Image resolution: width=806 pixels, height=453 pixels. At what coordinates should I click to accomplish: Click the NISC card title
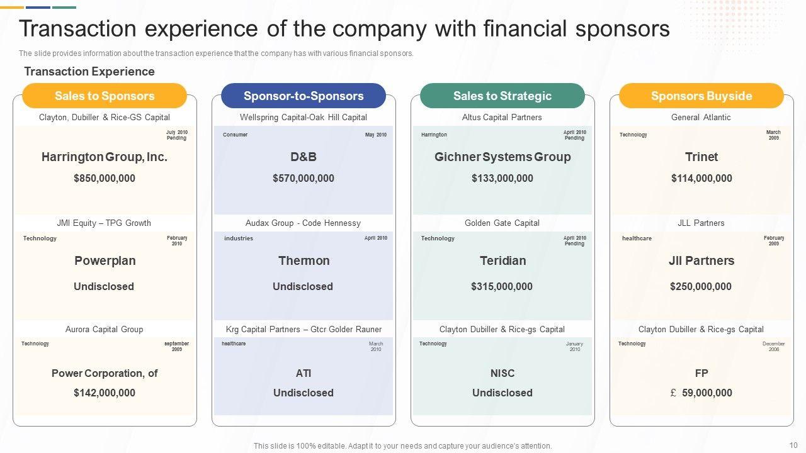502,373
